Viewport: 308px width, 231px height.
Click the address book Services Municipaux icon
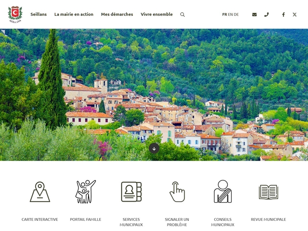[x=131, y=192]
